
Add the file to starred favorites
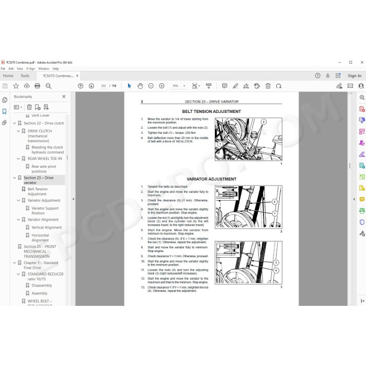click(x=16, y=86)
